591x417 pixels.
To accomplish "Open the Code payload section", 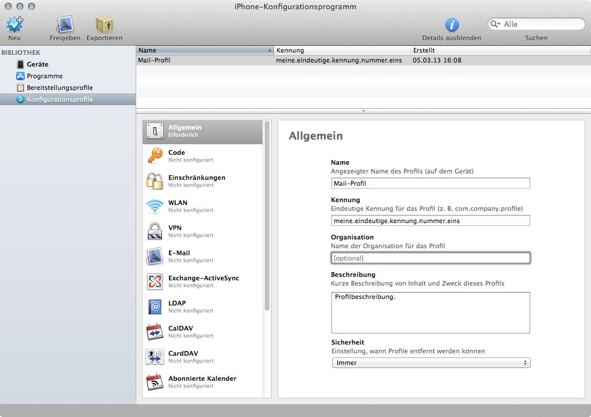I will tap(202, 156).
